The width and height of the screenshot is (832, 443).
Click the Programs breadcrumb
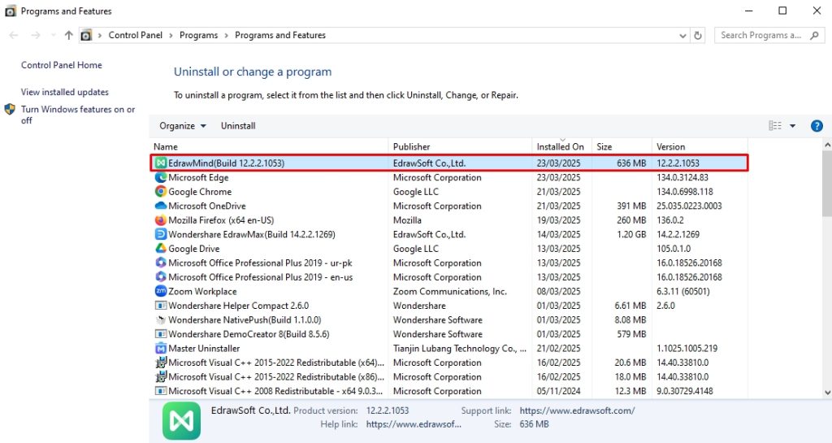[198, 35]
